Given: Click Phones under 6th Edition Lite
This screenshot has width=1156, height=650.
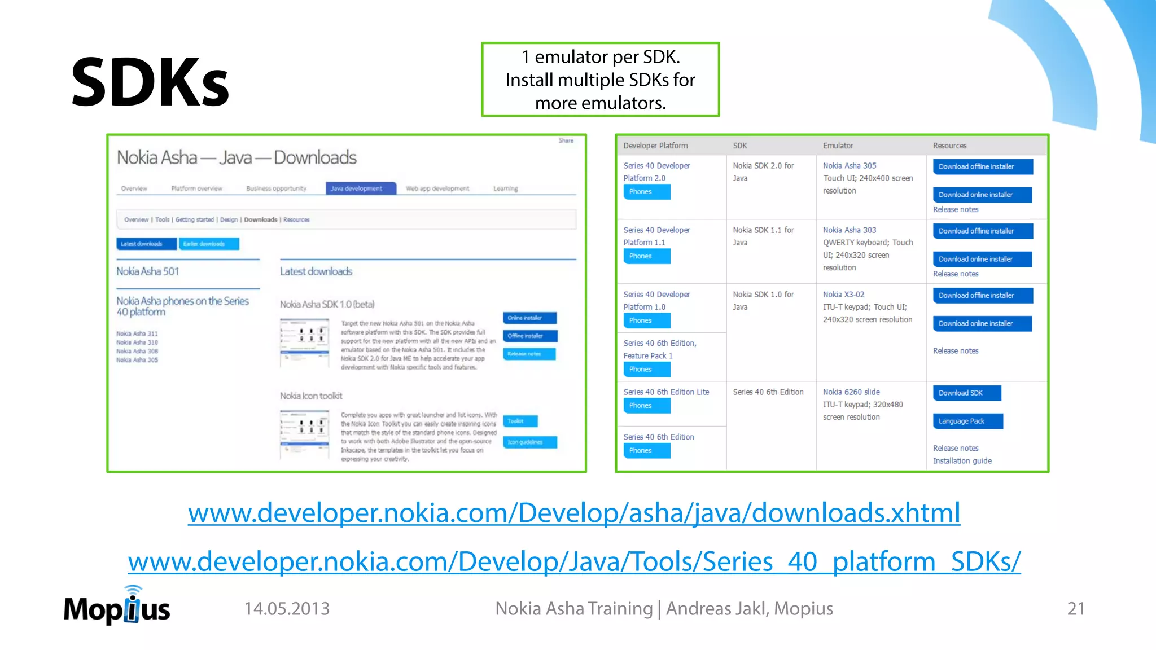Looking at the screenshot, I should (647, 406).
